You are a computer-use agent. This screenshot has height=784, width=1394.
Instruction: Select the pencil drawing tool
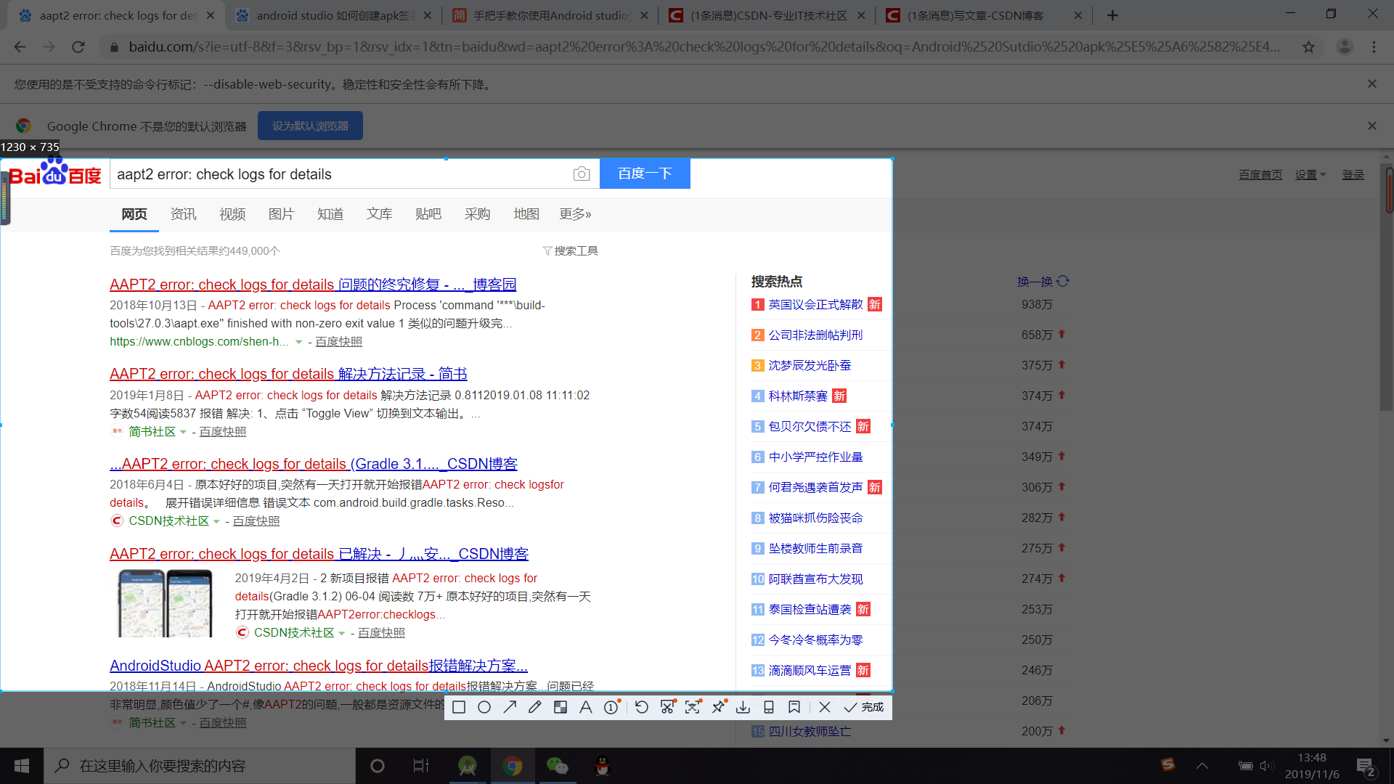535,707
